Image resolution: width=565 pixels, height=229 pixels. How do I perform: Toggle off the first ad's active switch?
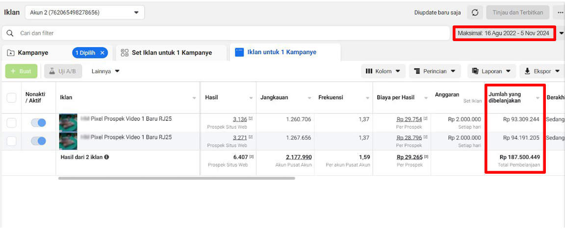point(38,122)
